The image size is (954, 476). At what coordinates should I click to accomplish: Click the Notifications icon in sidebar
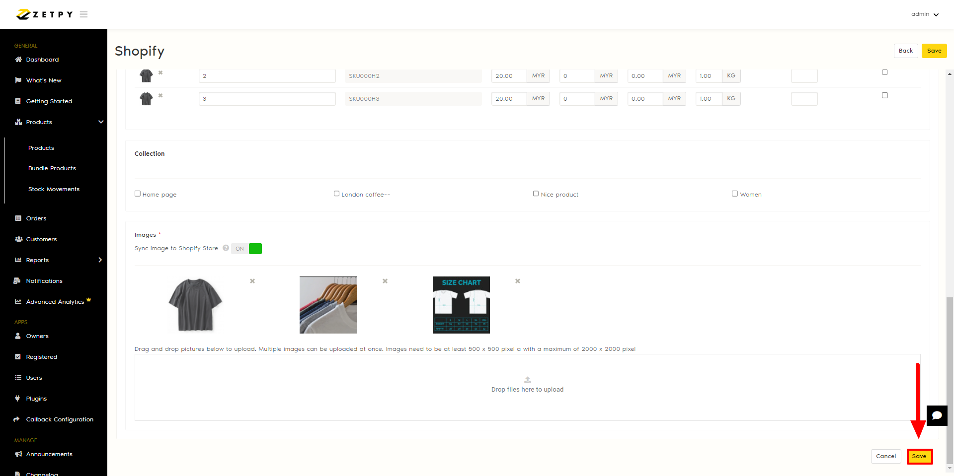(17, 281)
